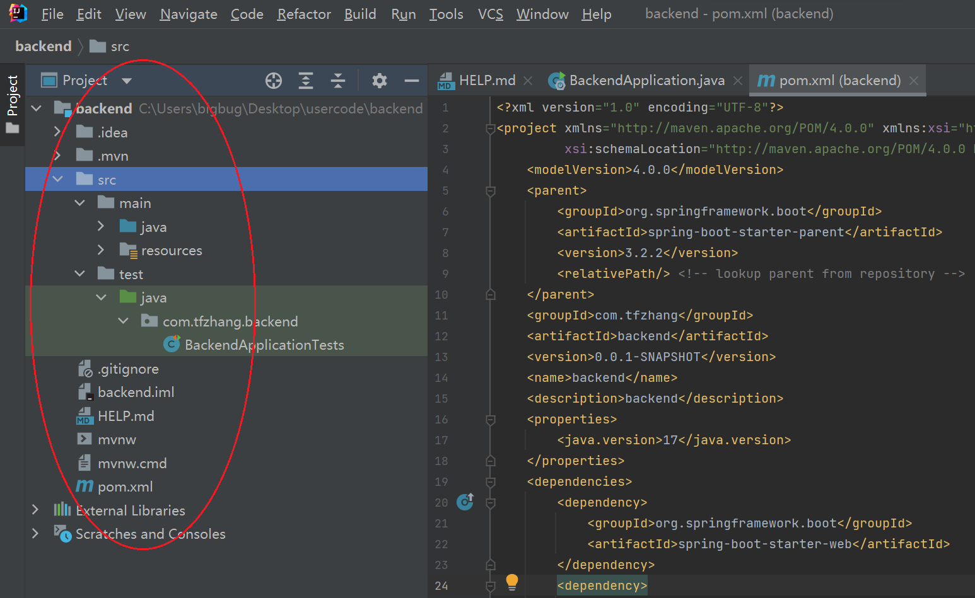Screen dimensions: 975x598
Task: Collapse the java folder under test
Action: click(x=101, y=297)
